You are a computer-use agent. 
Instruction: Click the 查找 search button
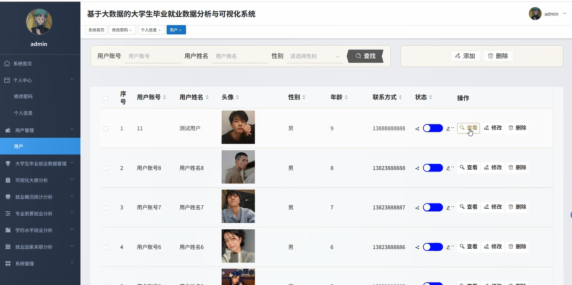click(x=365, y=56)
